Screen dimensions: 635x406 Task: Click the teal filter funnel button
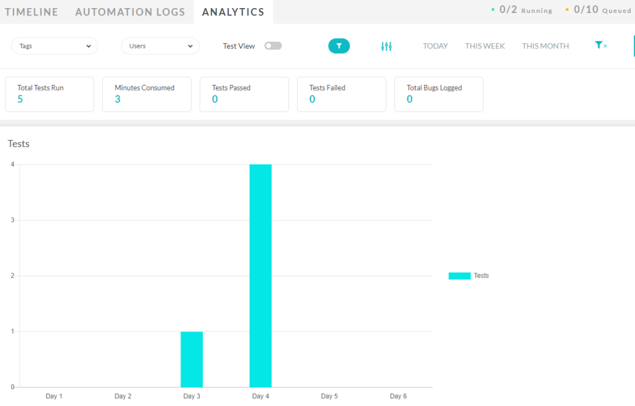339,46
